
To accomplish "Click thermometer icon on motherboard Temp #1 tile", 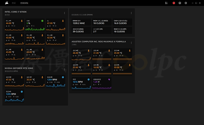I will [109, 51].
